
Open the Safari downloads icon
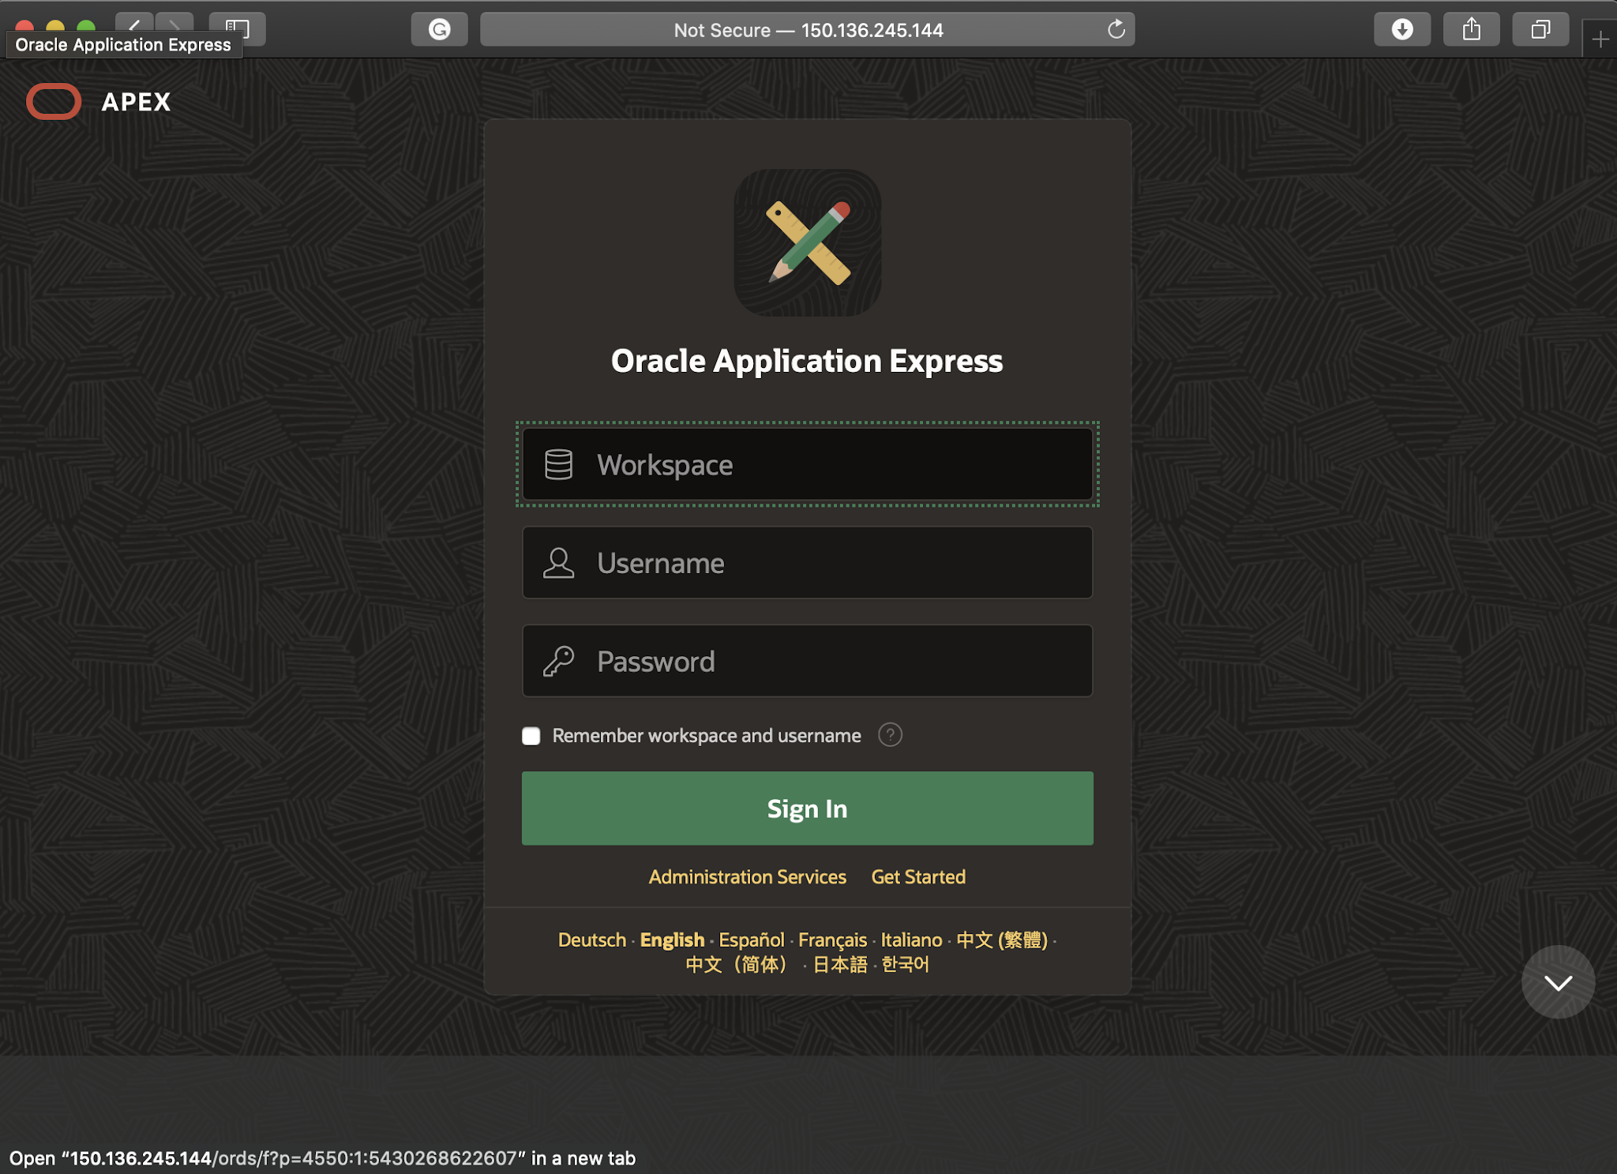click(1401, 30)
